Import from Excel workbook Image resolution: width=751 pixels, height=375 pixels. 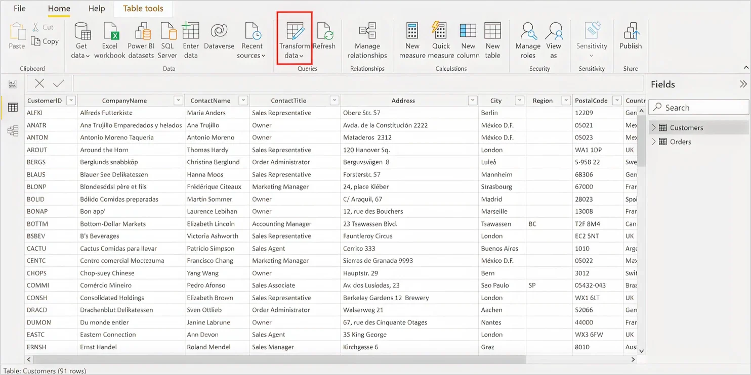point(110,40)
